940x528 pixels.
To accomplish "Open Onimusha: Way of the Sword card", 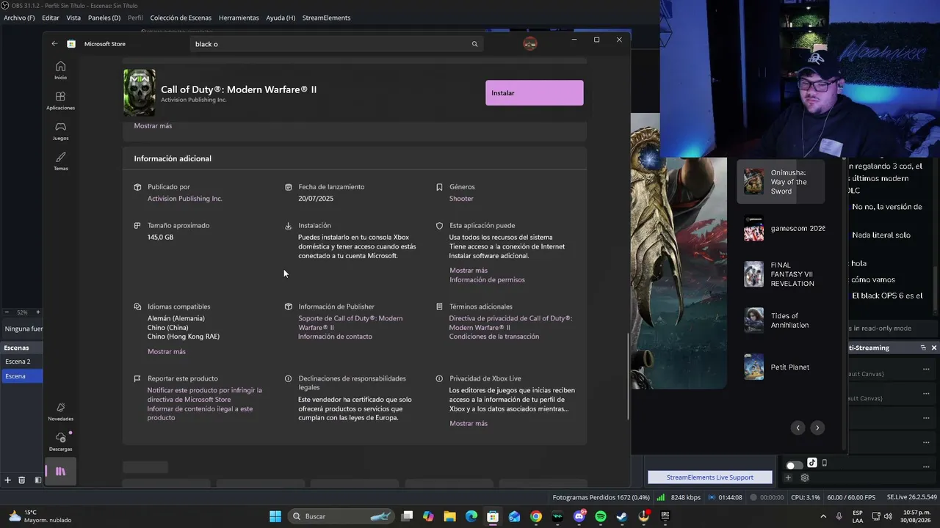I will click(781, 182).
